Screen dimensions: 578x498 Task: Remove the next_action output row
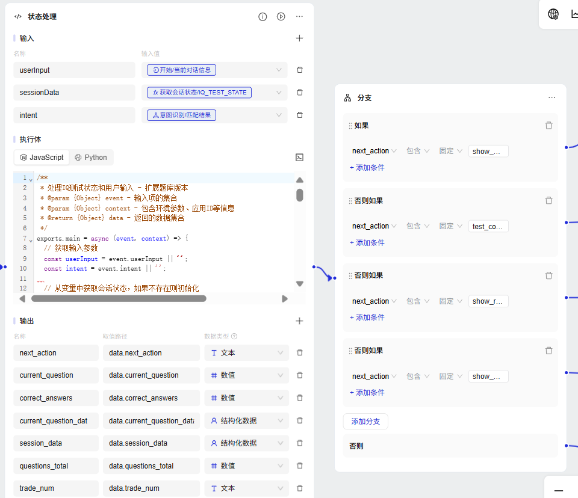click(300, 353)
